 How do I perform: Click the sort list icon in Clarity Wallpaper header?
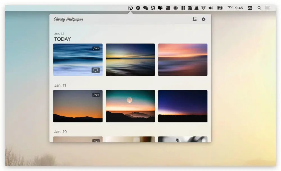point(195,19)
